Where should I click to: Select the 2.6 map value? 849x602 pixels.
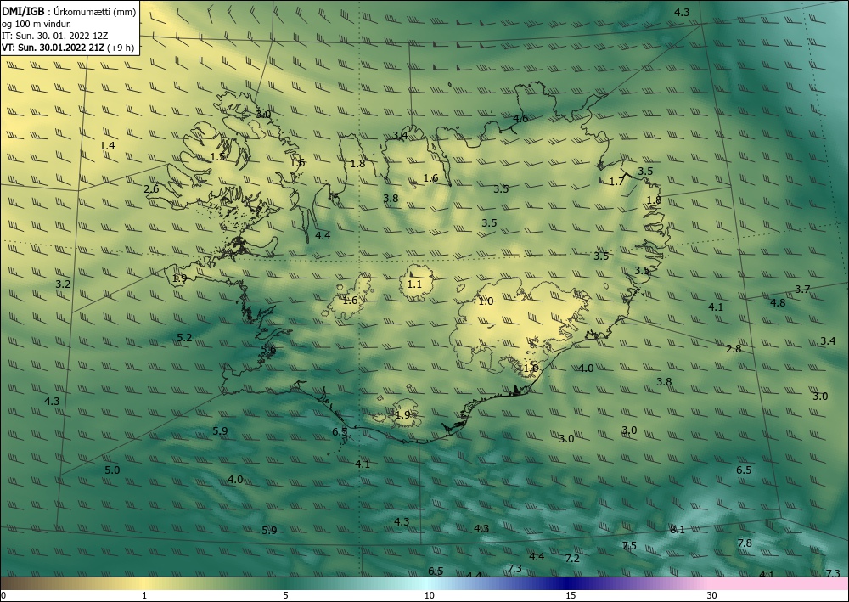pos(152,189)
